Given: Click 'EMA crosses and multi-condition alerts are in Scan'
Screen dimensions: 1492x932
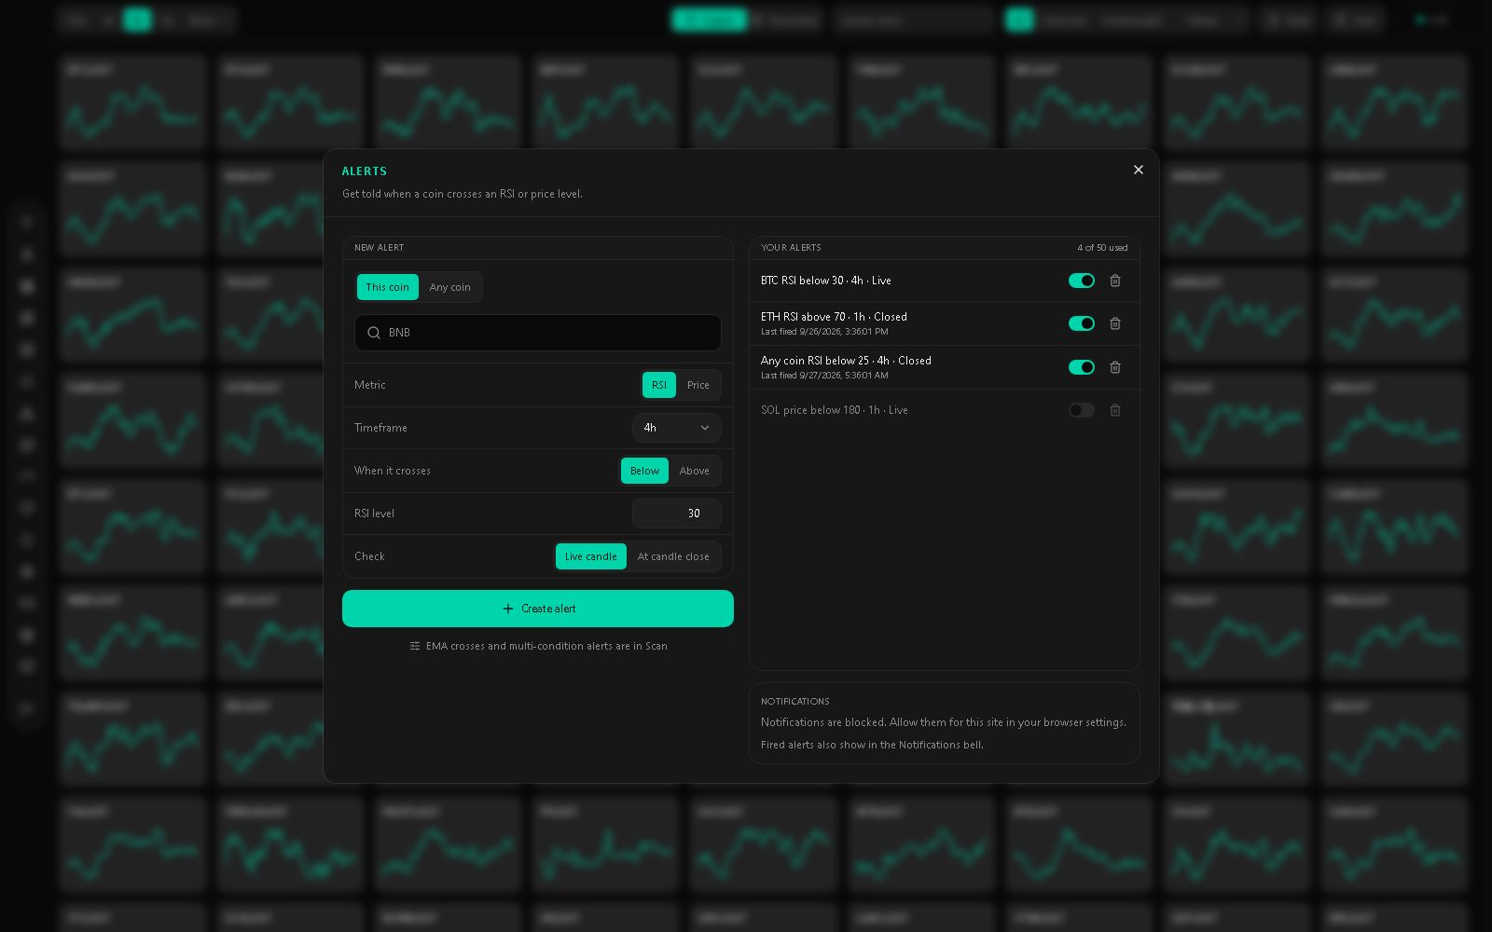Looking at the screenshot, I should coord(546,646).
